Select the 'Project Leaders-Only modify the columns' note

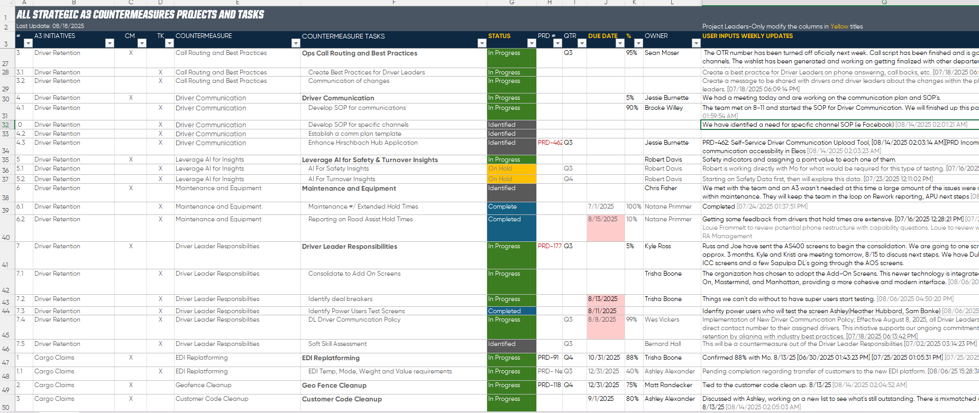point(782,26)
